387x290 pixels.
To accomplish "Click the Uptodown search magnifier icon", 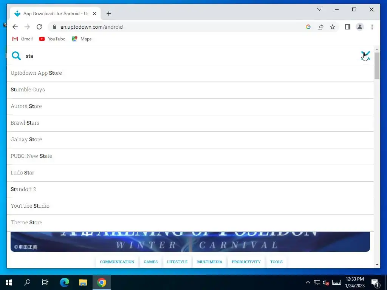I will pyautogui.click(x=16, y=56).
